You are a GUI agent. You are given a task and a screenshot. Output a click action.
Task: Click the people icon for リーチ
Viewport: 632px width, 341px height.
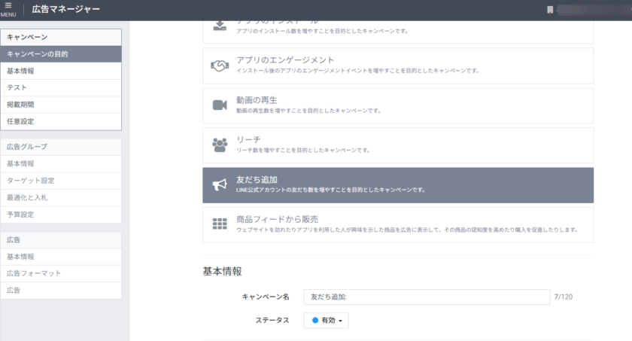pyautogui.click(x=220, y=145)
